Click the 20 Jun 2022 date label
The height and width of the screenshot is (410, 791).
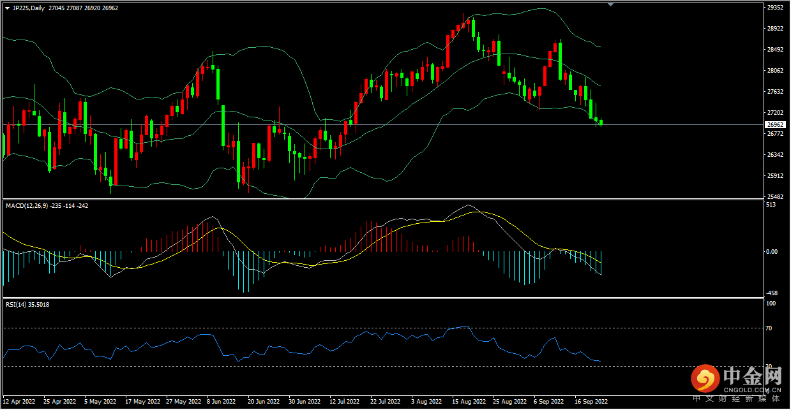tap(264, 402)
